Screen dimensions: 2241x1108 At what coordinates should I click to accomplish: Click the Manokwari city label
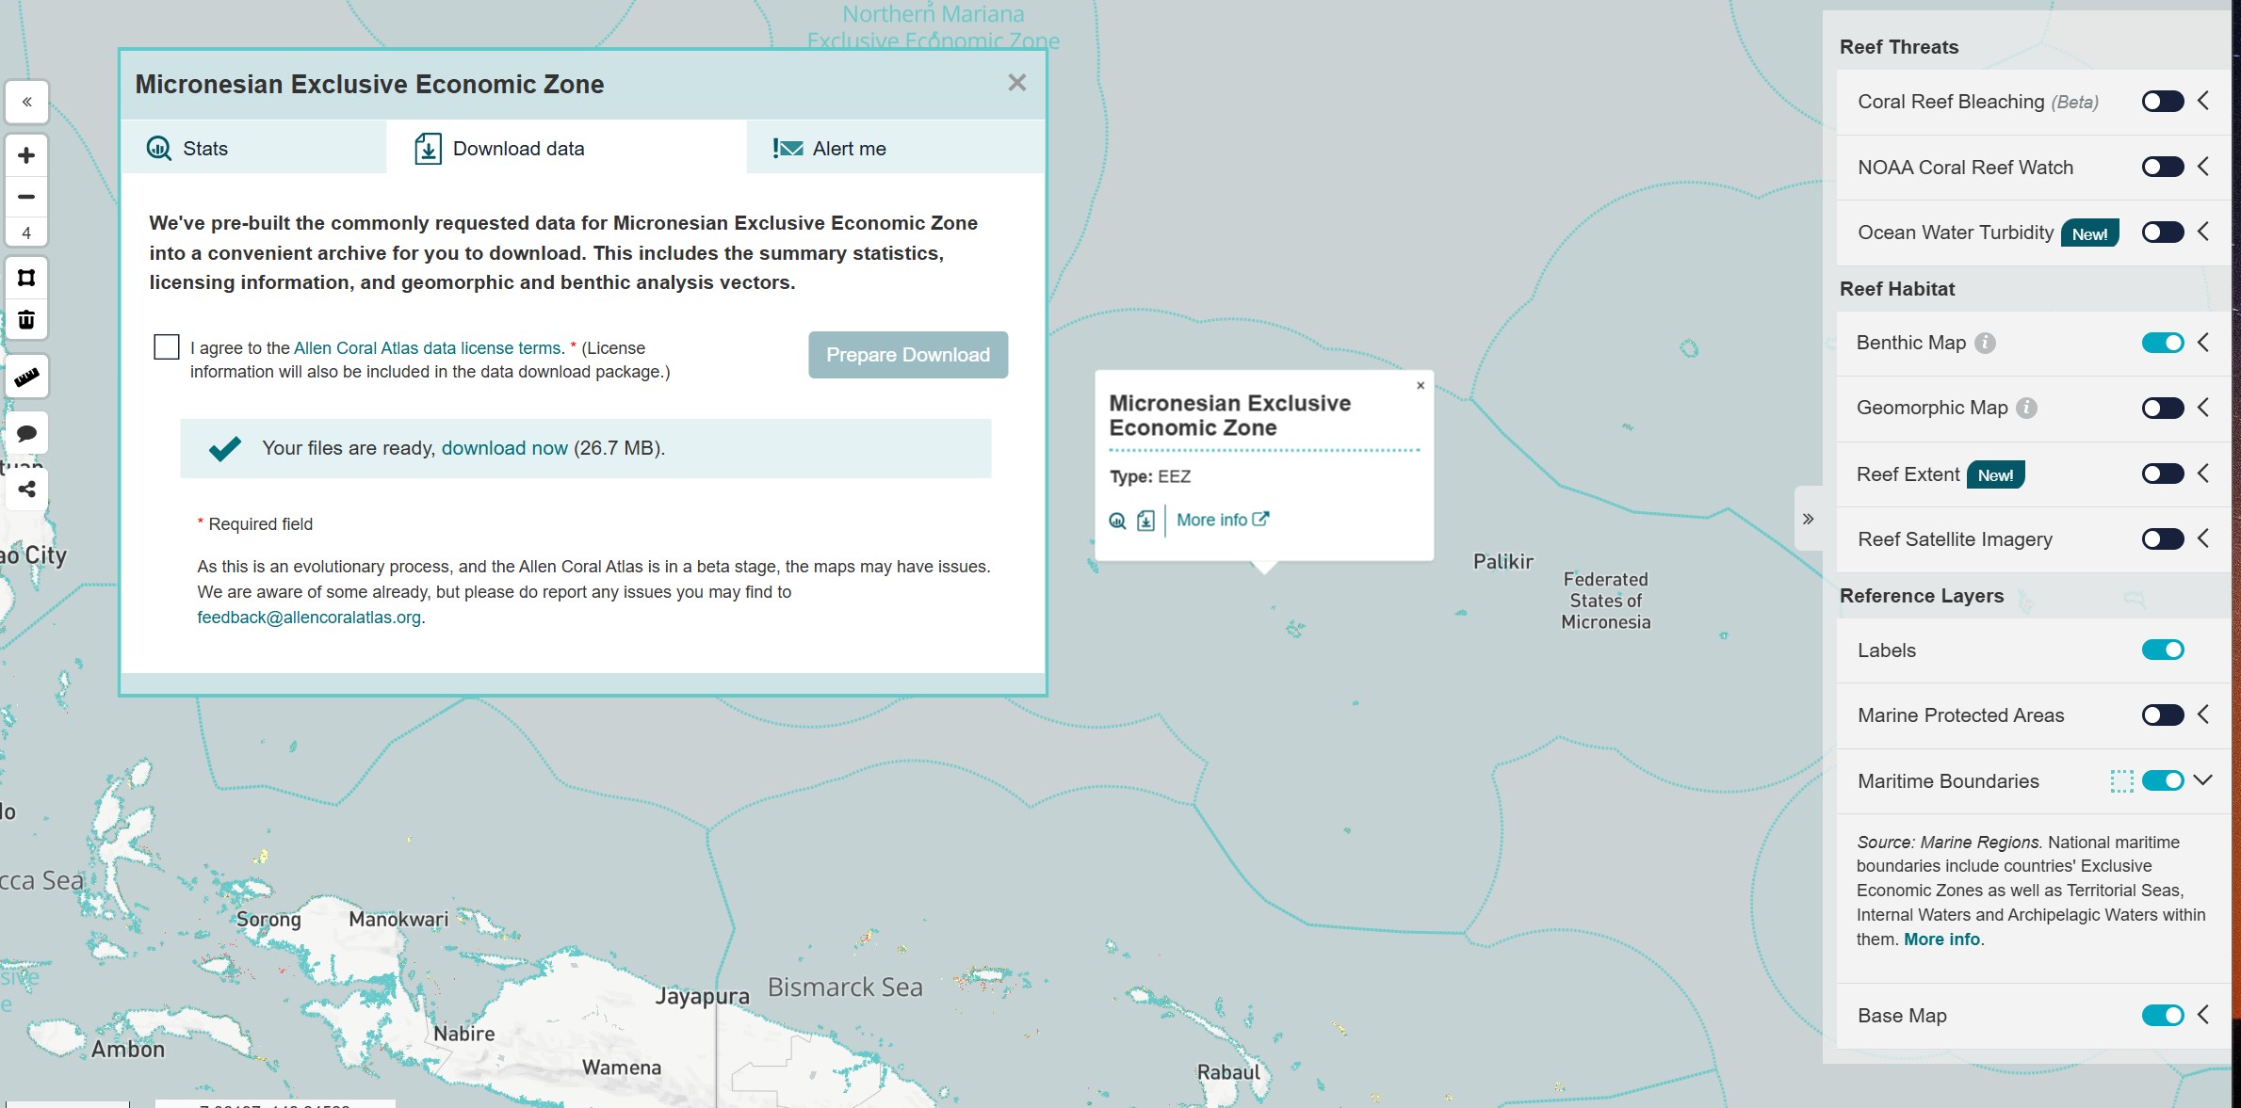398,919
